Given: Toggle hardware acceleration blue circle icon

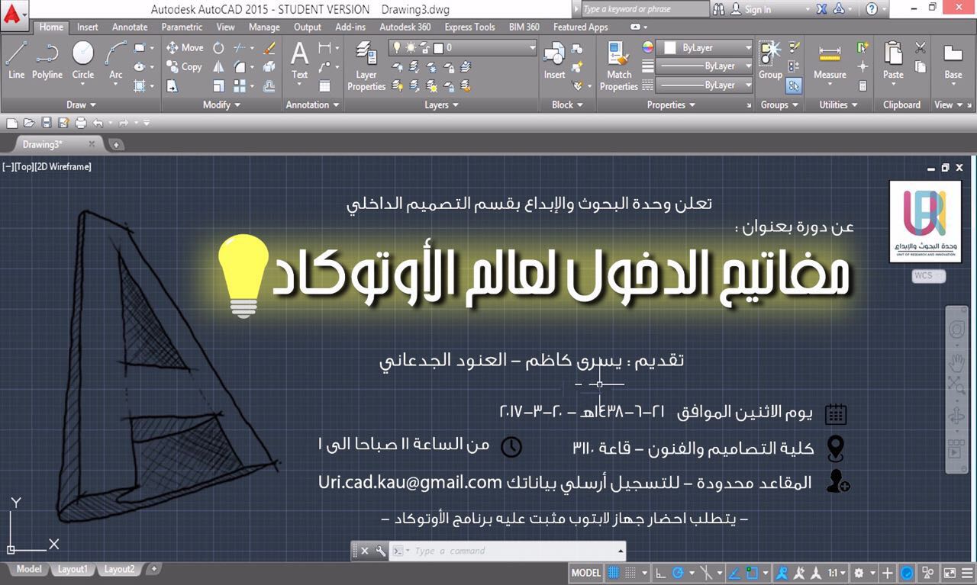Looking at the screenshot, I should tap(907, 572).
